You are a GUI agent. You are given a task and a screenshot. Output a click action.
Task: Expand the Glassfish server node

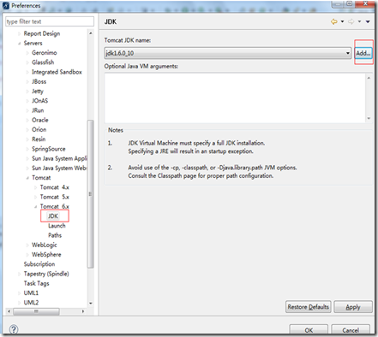click(27, 62)
